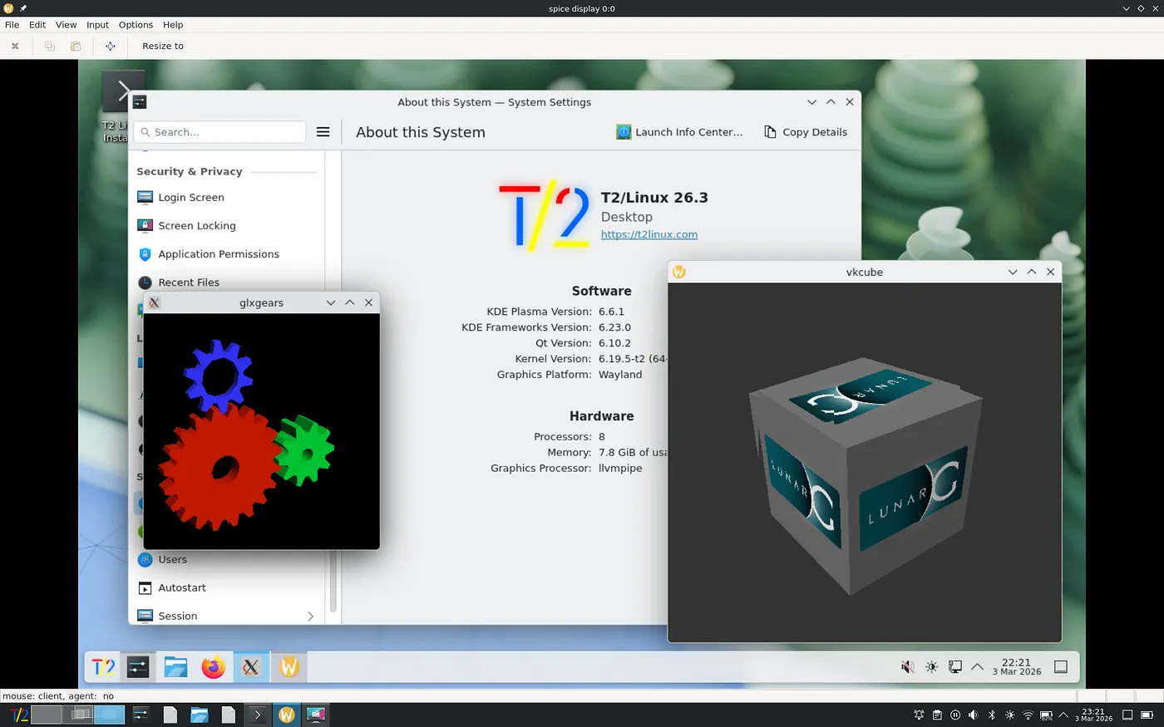Image resolution: width=1164 pixels, height=727 pixels.
Task: Click the Bluetooth icon in host tray
Action: click(x=992, y=715)
